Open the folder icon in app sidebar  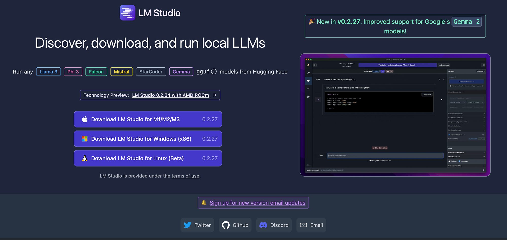click(x=308, y=97)
